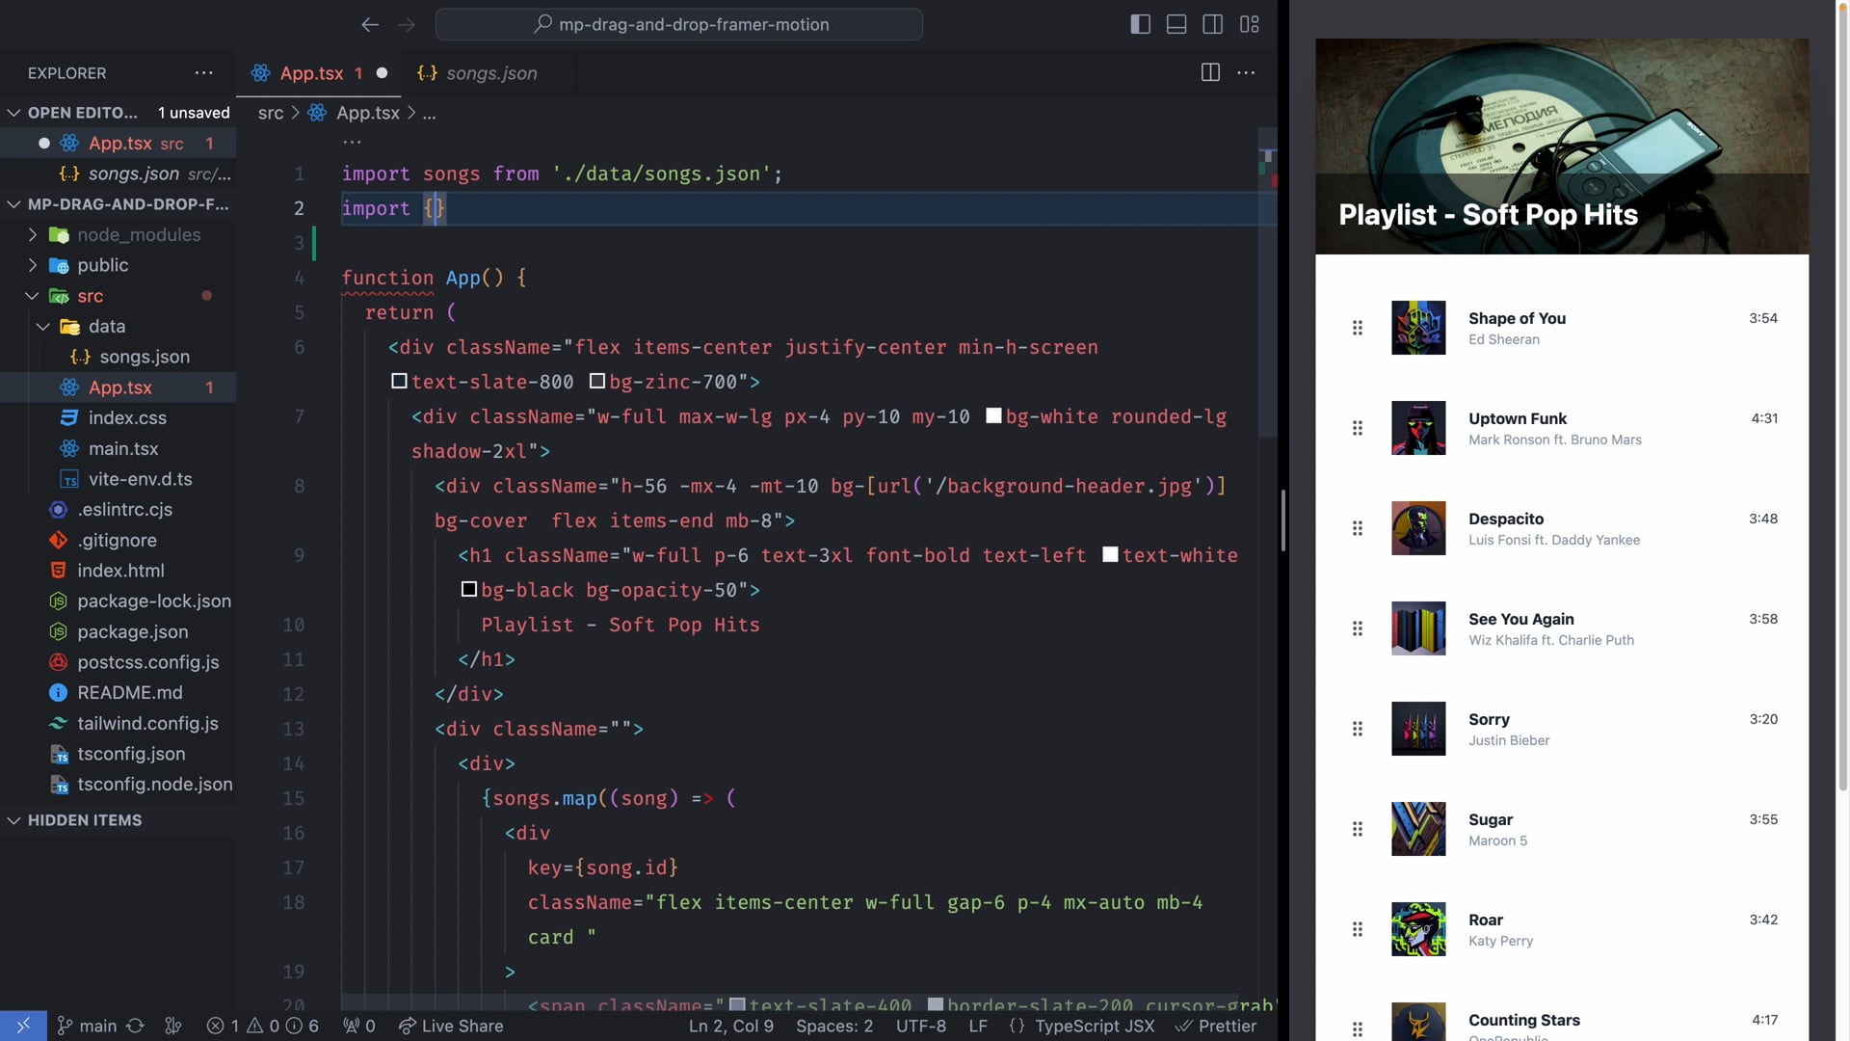Select App.tsx in Open Editors list

[x=118, y=144]
